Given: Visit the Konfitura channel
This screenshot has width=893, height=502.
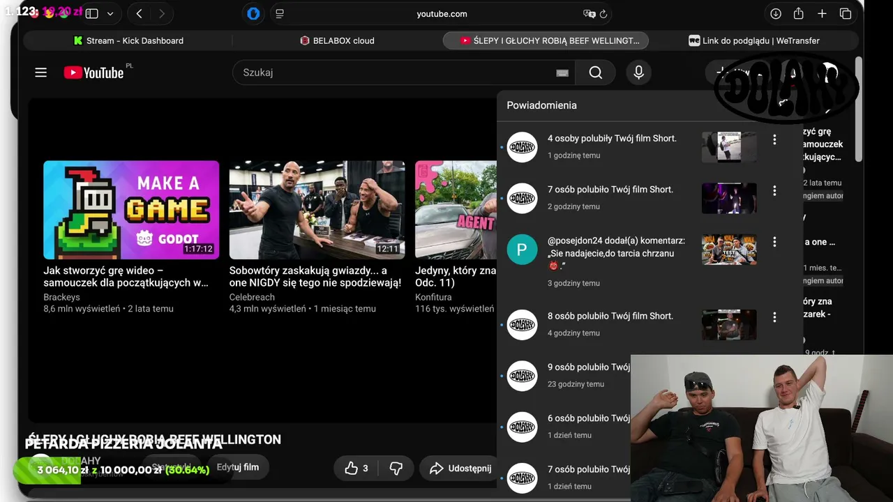Looking at the screenshot, I should click(433, 297).
